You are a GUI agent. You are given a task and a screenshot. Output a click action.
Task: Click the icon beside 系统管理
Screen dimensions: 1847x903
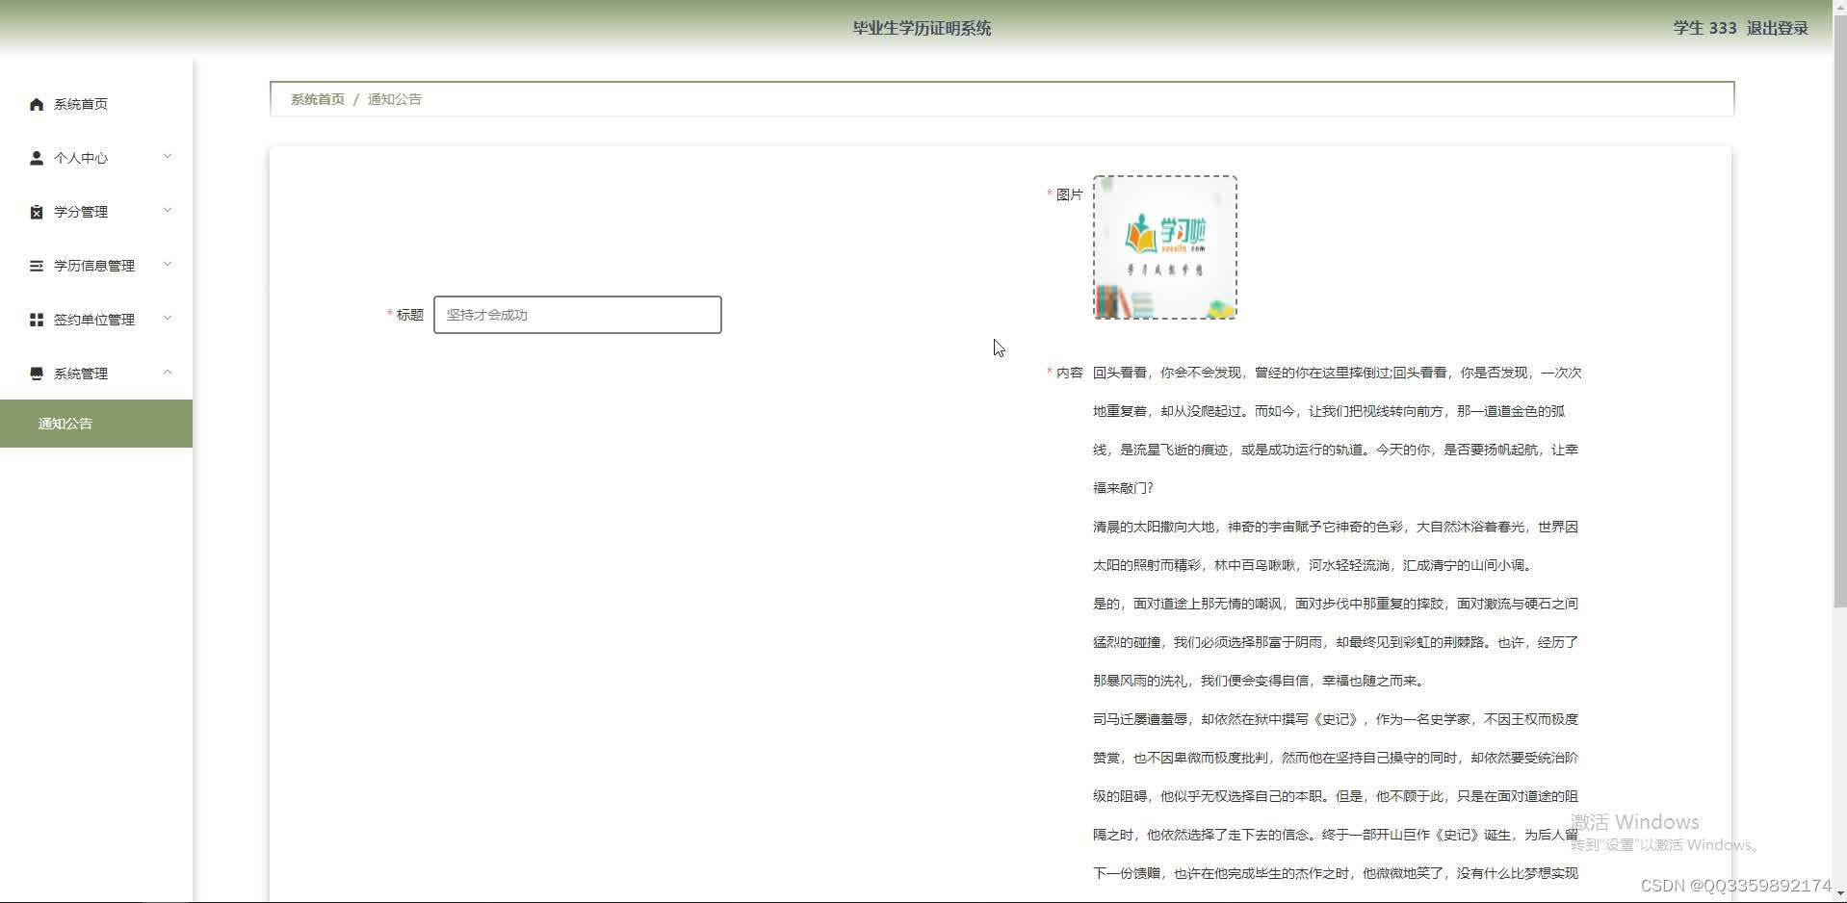coord(37,374)
